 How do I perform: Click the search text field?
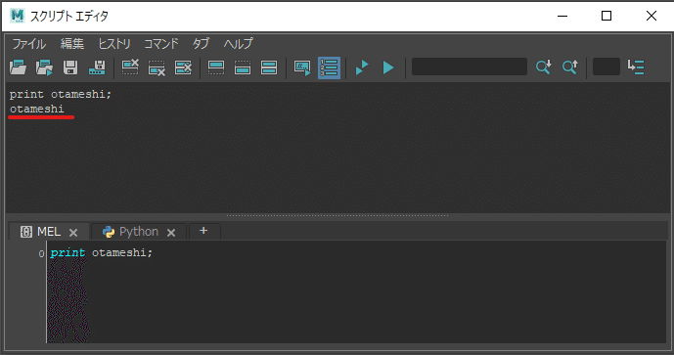(470, 67)
